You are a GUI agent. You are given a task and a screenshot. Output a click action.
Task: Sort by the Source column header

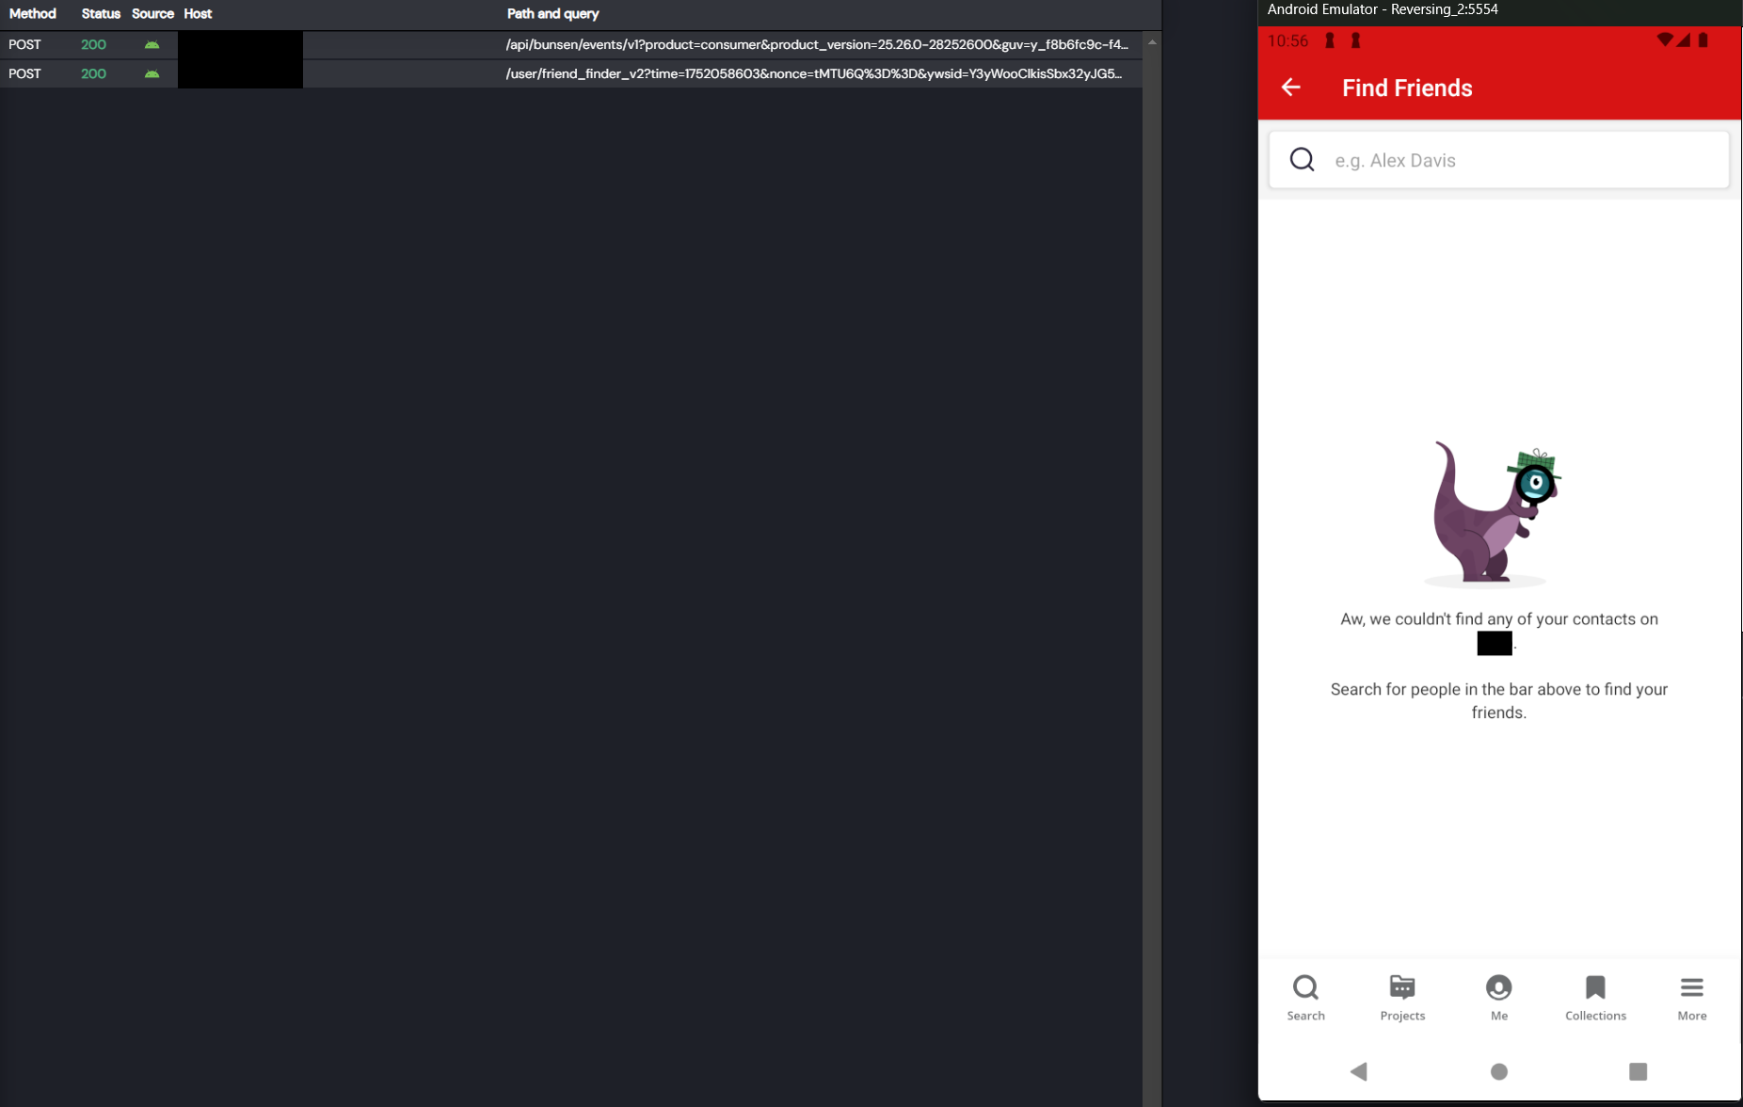click(x=152, y=14)
